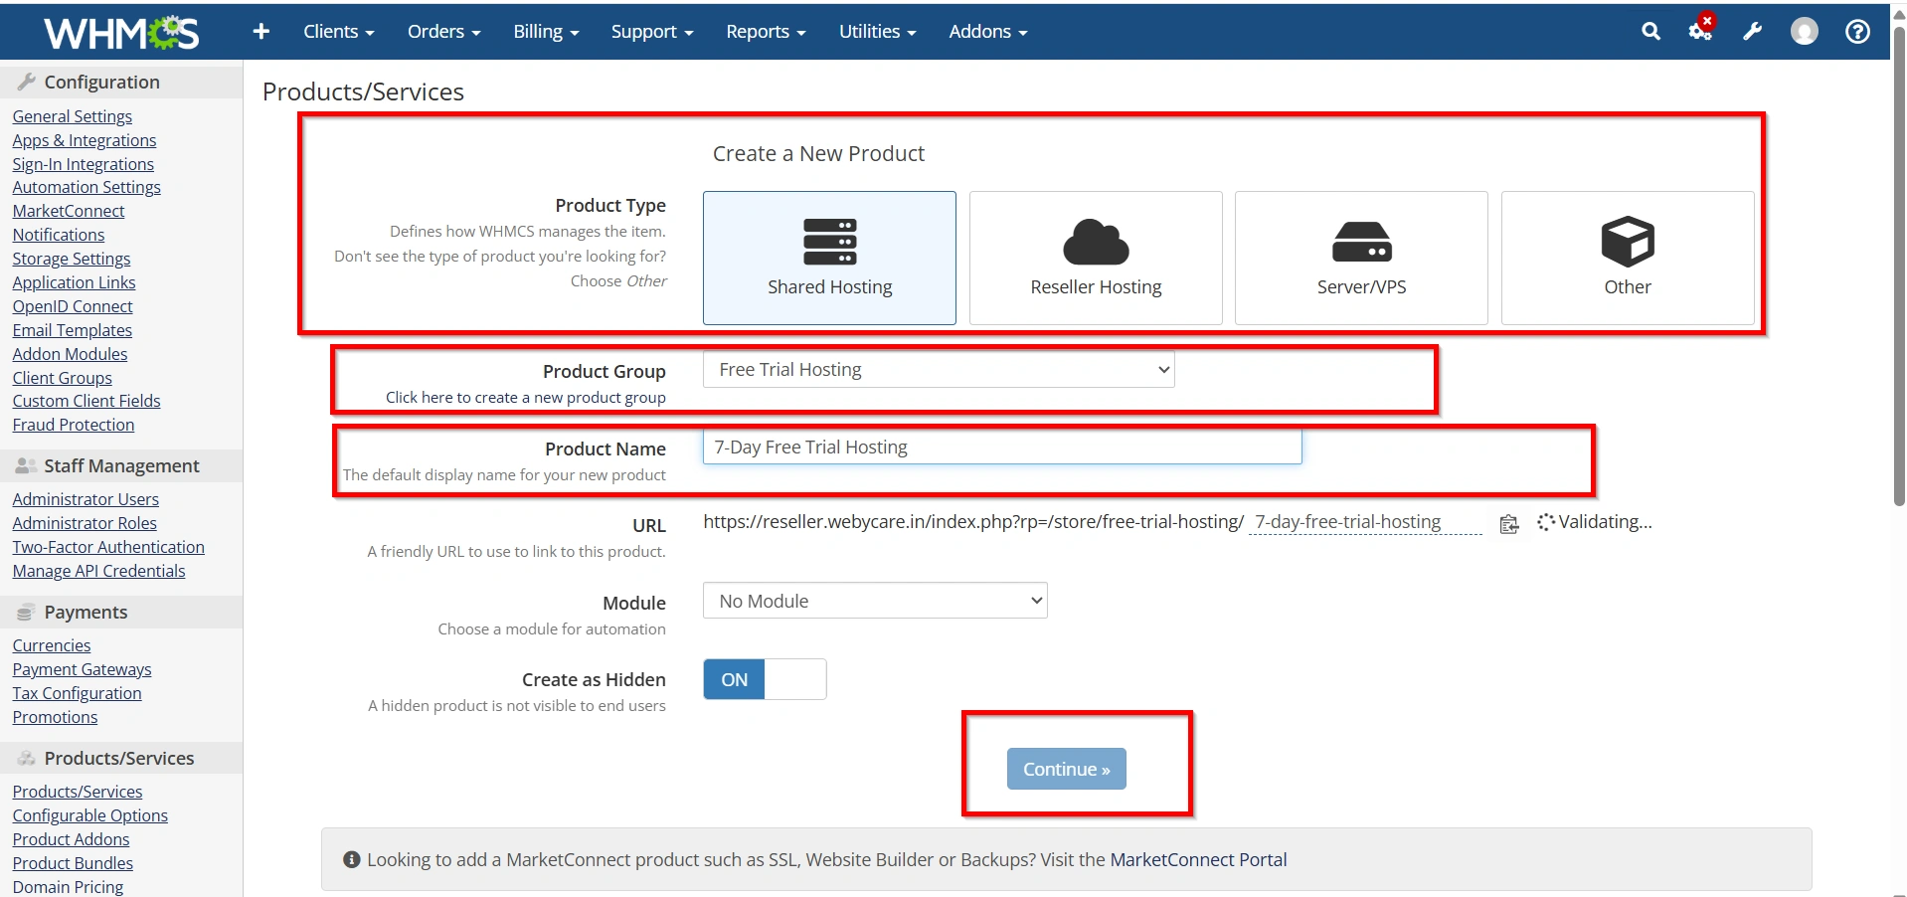Open Apps & Integrations
1907x897 pixels.
point(84,140)
